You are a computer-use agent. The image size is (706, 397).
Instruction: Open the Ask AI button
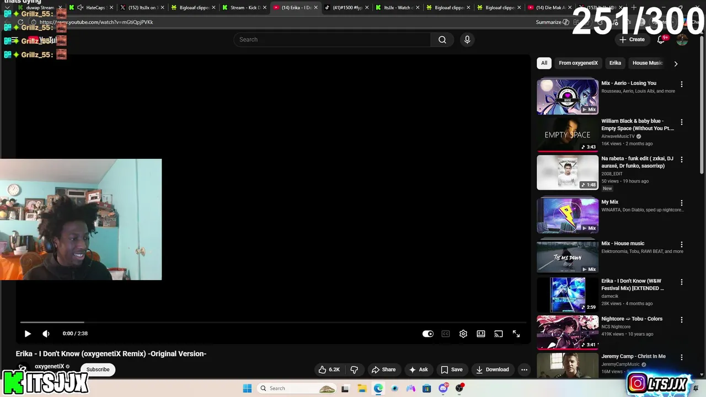coord(418,369)
